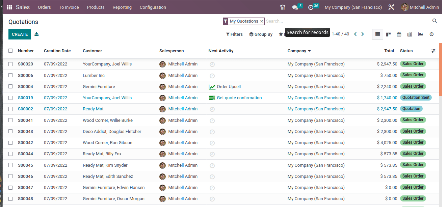Image resolution: width=448 pixels, height=217 pixels.
Task: Sort by Total column header
Action: pos(389,51)
